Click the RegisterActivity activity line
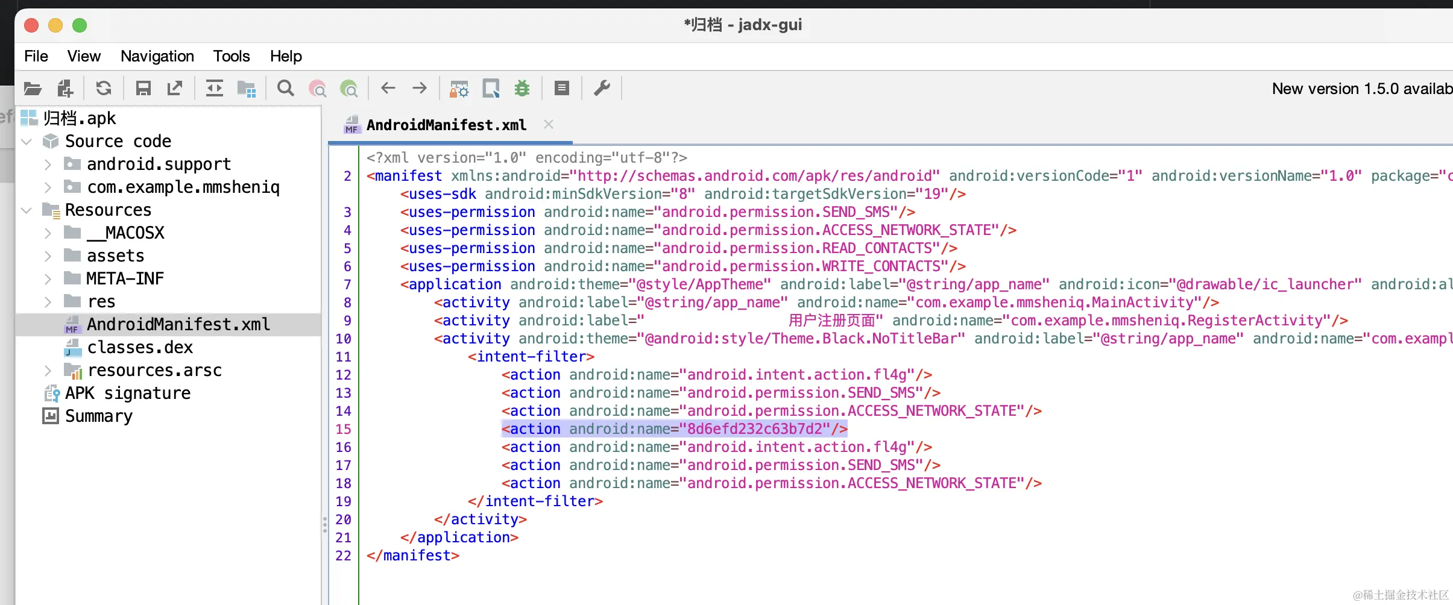Screen dimensions: 1453x605 pos(891,321)
